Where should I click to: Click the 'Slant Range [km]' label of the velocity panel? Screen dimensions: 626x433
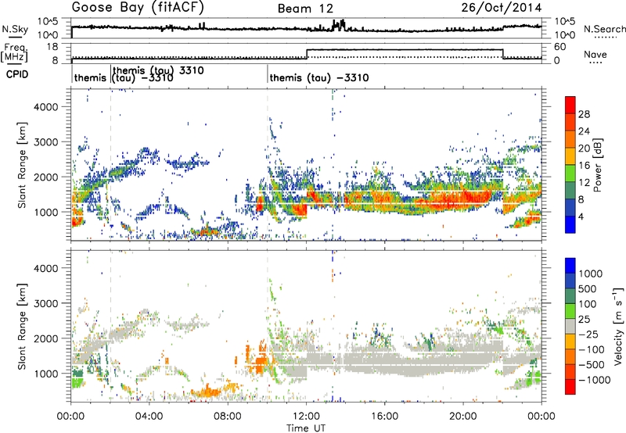[x=22, y=326]
